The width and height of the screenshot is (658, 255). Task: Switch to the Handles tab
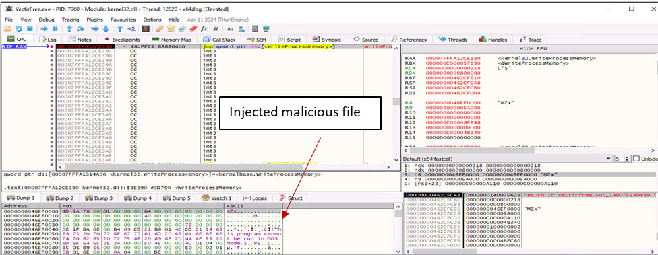coord(493,39)
